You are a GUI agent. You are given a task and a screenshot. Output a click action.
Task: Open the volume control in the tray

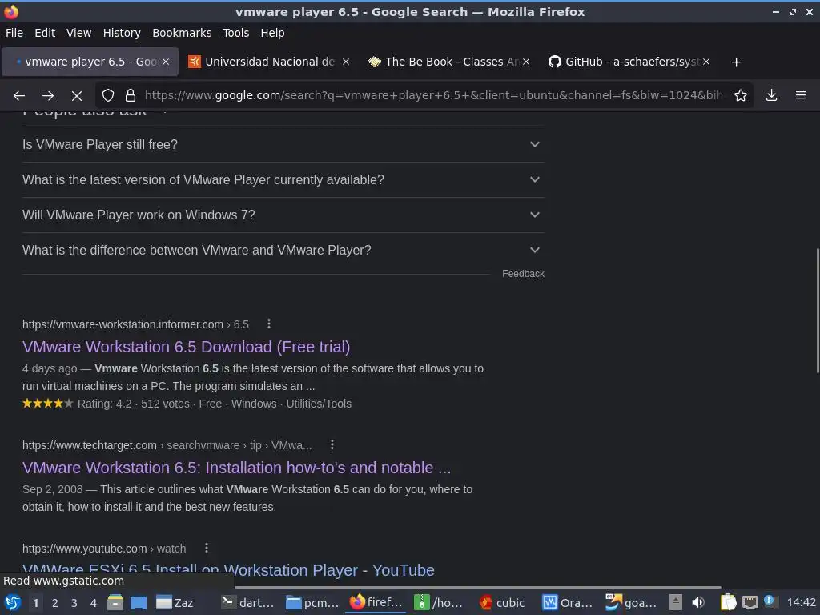(x=697, y=602)
